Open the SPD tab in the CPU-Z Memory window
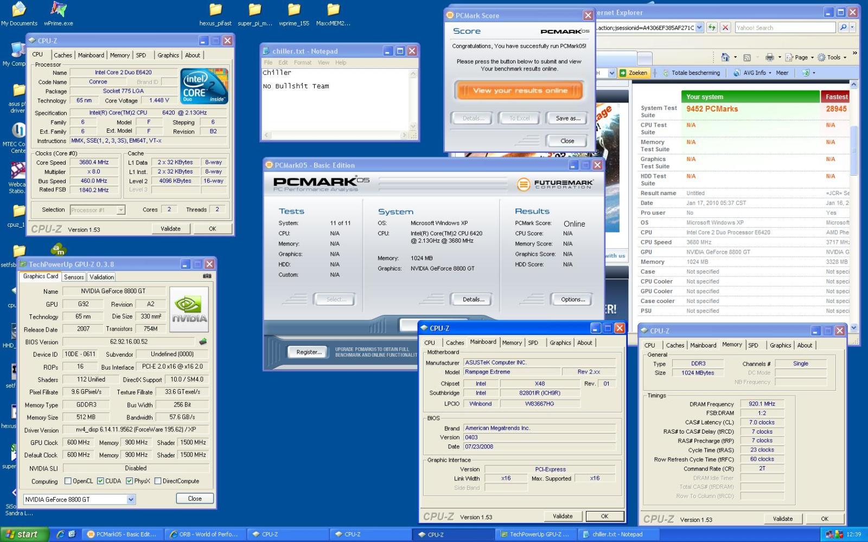Viewport: 868px width, 542px height. coord(753,345)
